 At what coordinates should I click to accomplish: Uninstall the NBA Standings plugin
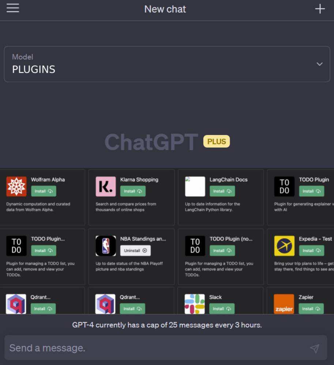point(135,251)
